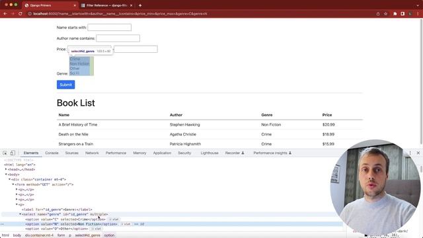The image size is (423, 238).
Task: Open the Performance insights tab
Action: pyautogui.click(x=272, y=153)
